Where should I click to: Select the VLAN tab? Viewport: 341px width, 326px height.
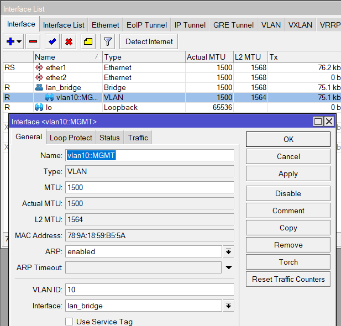[271, 25]
